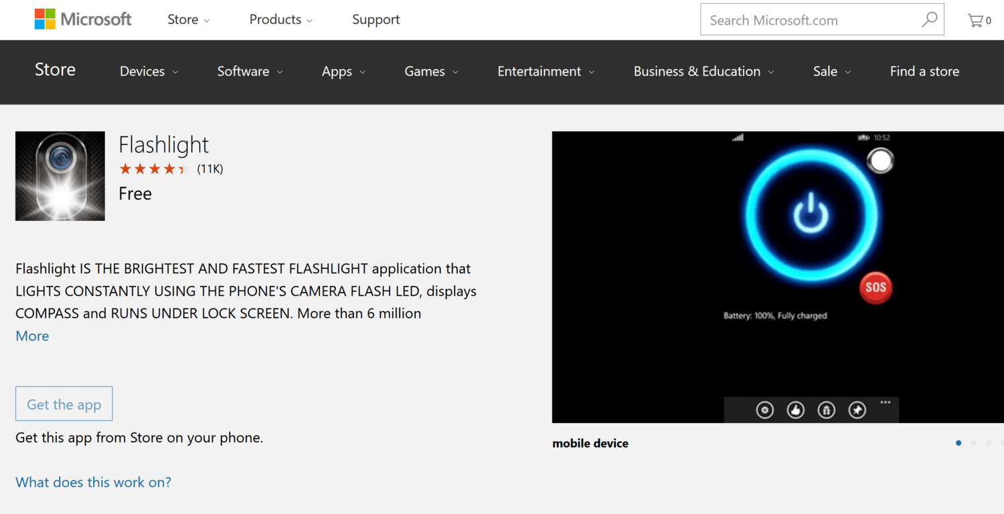Click the blue power button in the screenshot
1004x514 pixels.
tap(811, 214)
